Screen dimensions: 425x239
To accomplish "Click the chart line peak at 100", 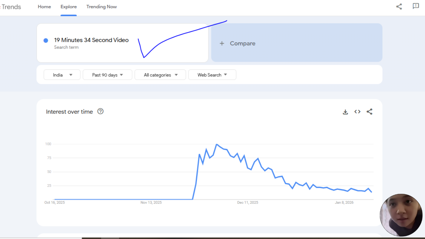I will click(x=216, y=144).
